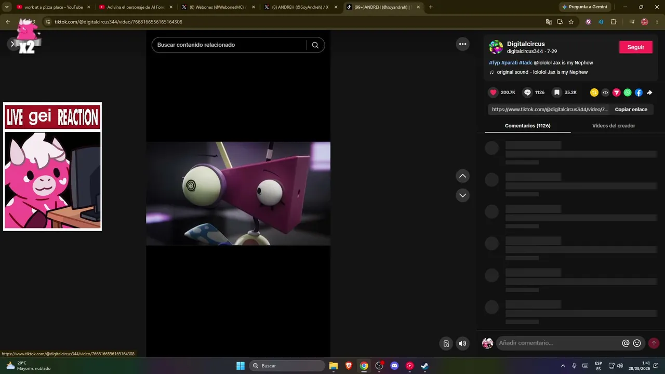This screenshot has height=374, width=665.
Task: Expand the collapsed sidebar arrow at top left
Action: click(x=12, y=44)
